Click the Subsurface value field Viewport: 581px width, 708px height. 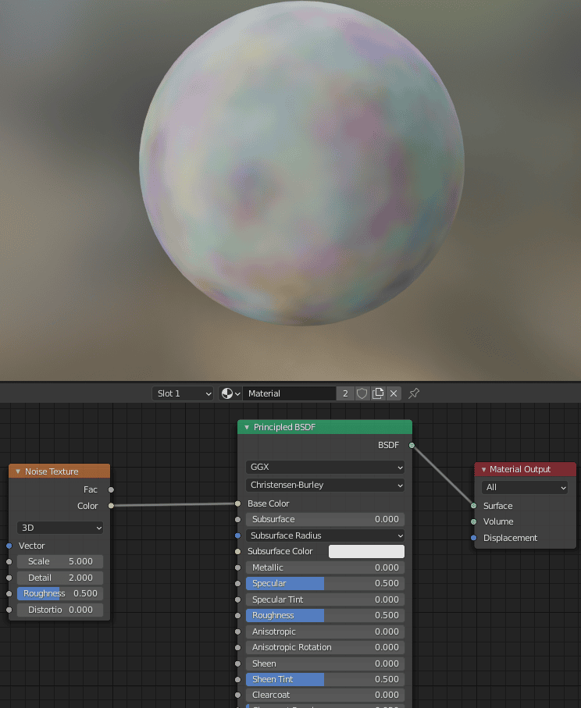coord(325,519)
